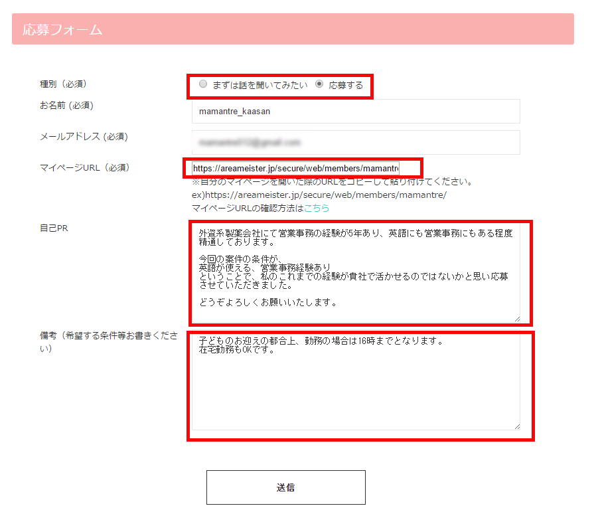Click the 自己PR textarea resize handle

tap(516, 318)
